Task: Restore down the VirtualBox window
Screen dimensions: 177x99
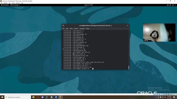Action: (x=170, y=1)
